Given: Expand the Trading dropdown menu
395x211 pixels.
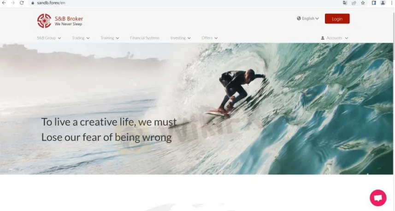Looking at the screenshot, I should tap(81, 38).
